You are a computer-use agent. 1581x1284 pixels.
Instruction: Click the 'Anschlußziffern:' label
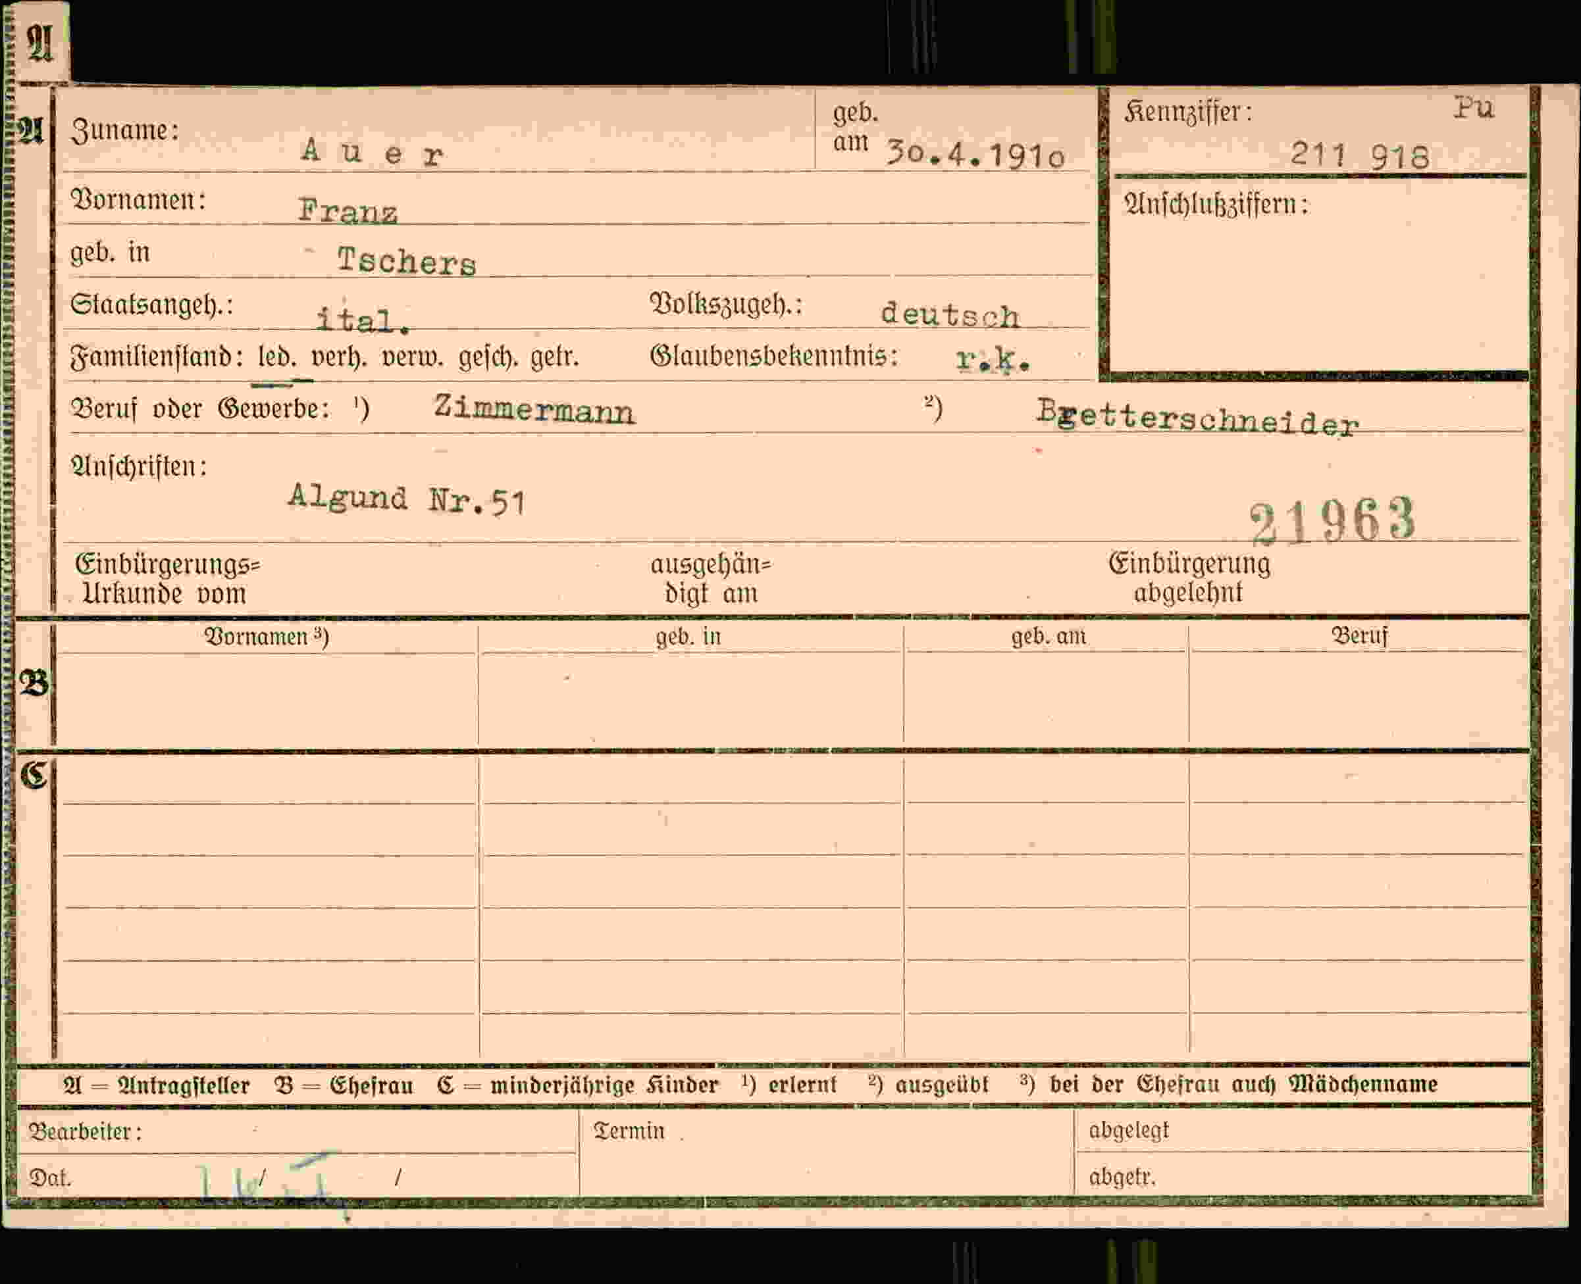point(1216,204)
